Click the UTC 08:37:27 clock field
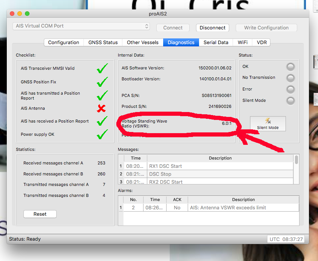Viewport: 318px width, 261px height. pyautogui.click(x=286, y=239)
